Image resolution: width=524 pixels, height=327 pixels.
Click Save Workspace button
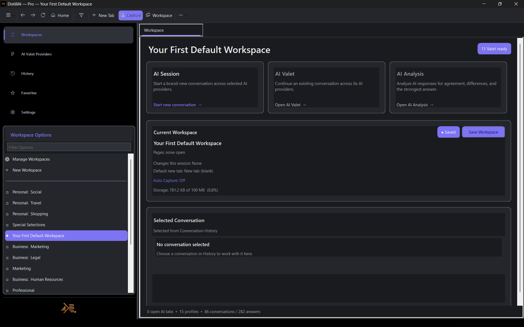pyautogui.click(x=483, y=132)
